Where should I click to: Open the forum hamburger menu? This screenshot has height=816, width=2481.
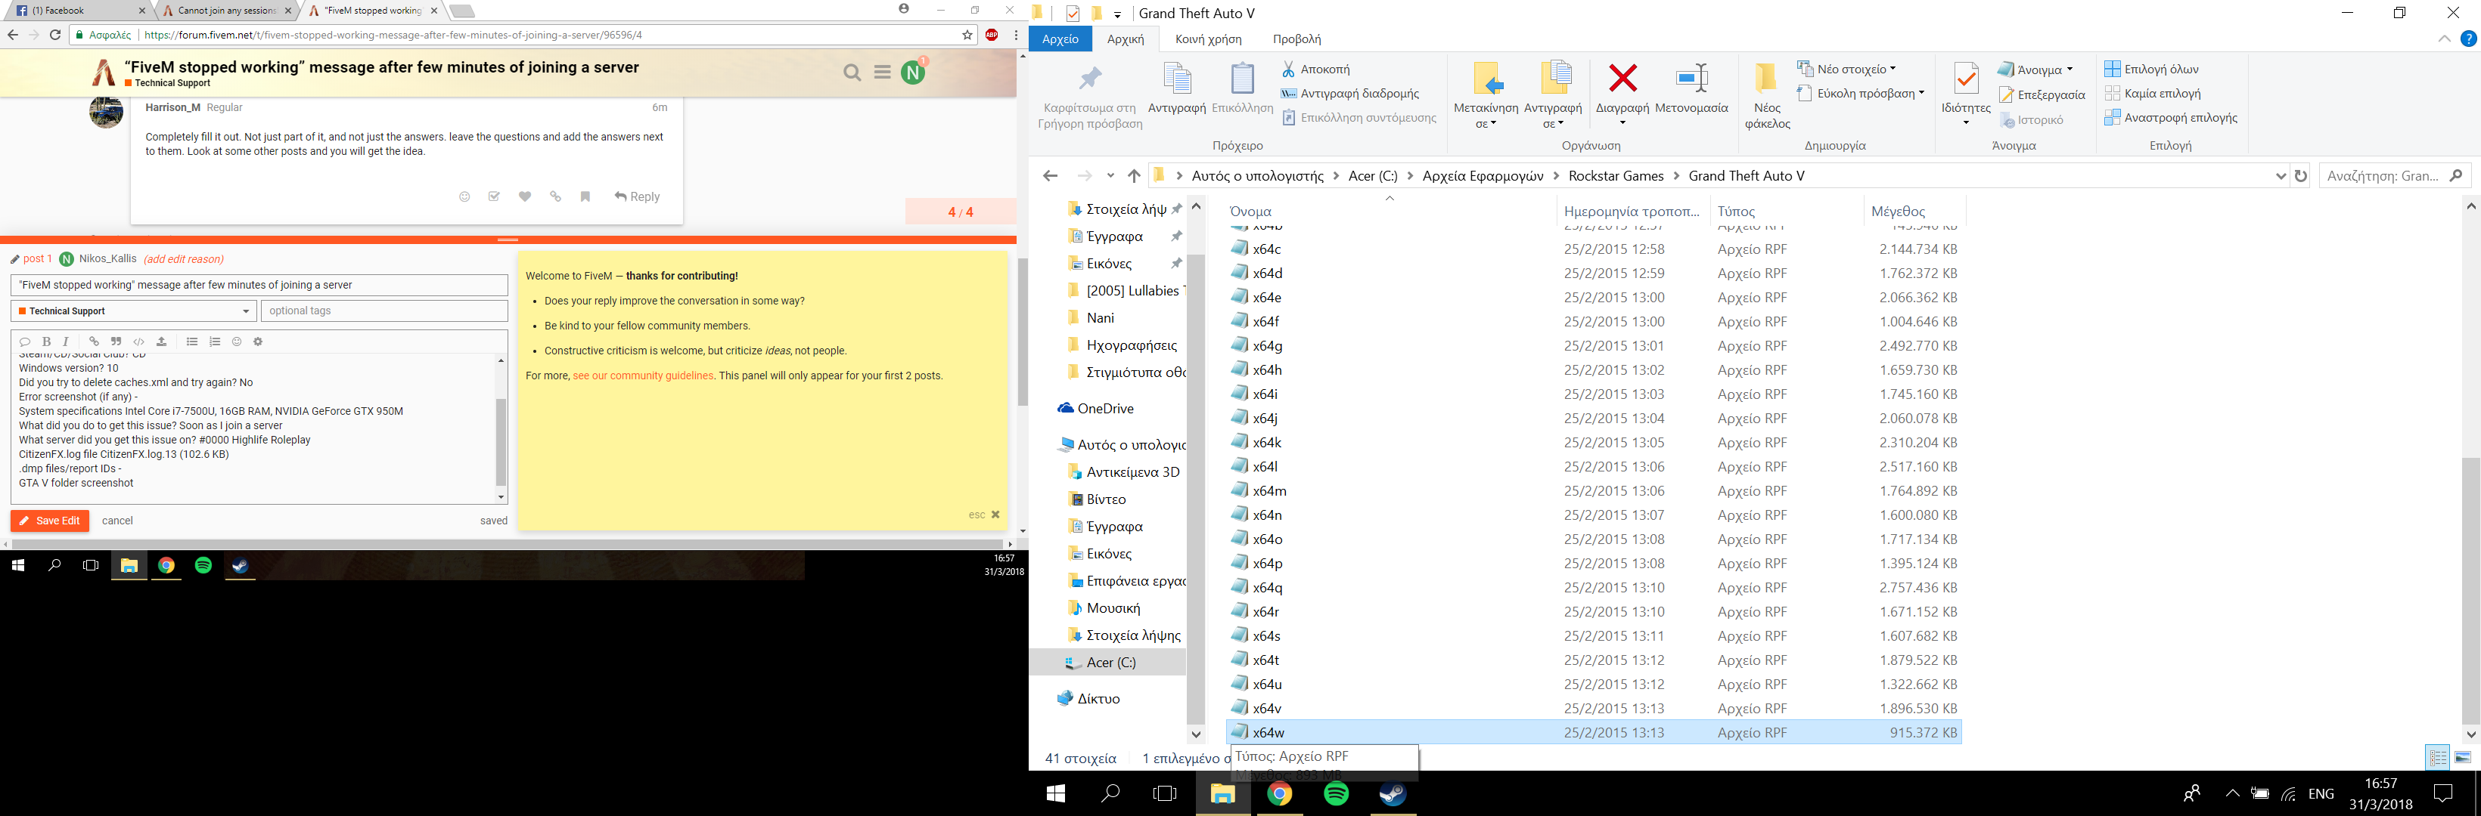[882, 73]
